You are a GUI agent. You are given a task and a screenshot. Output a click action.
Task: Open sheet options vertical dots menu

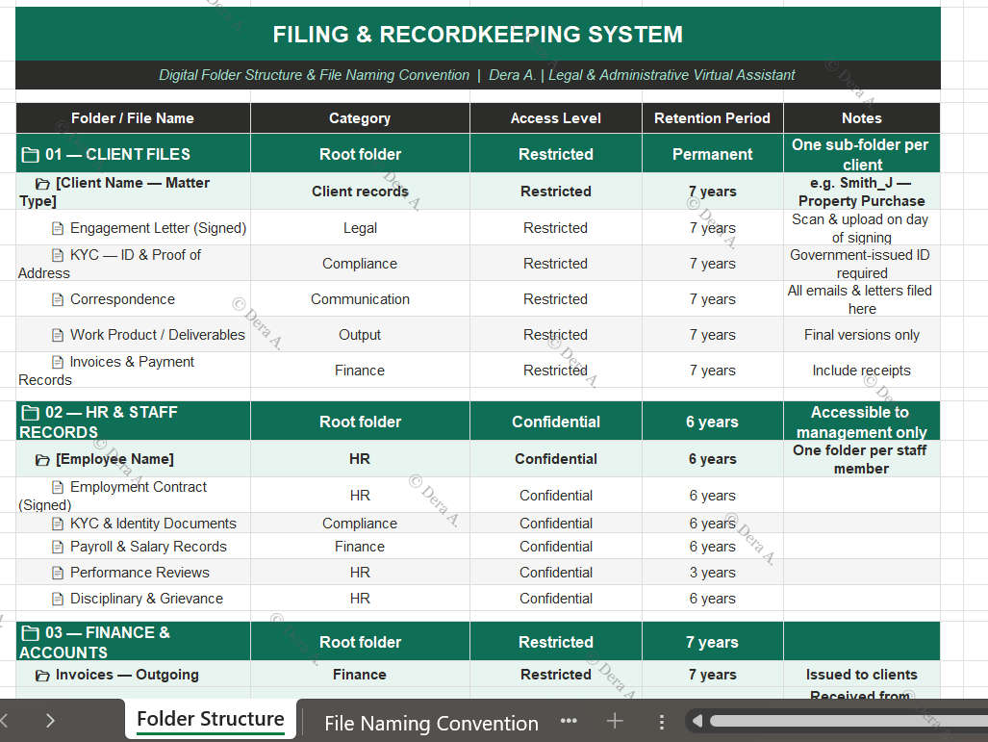point(661,722)
